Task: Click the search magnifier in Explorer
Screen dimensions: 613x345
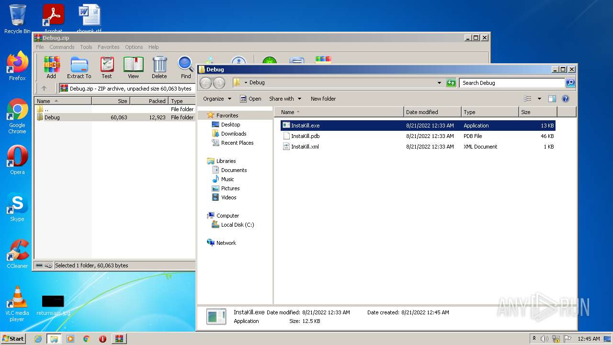Action: pos(570,83)
